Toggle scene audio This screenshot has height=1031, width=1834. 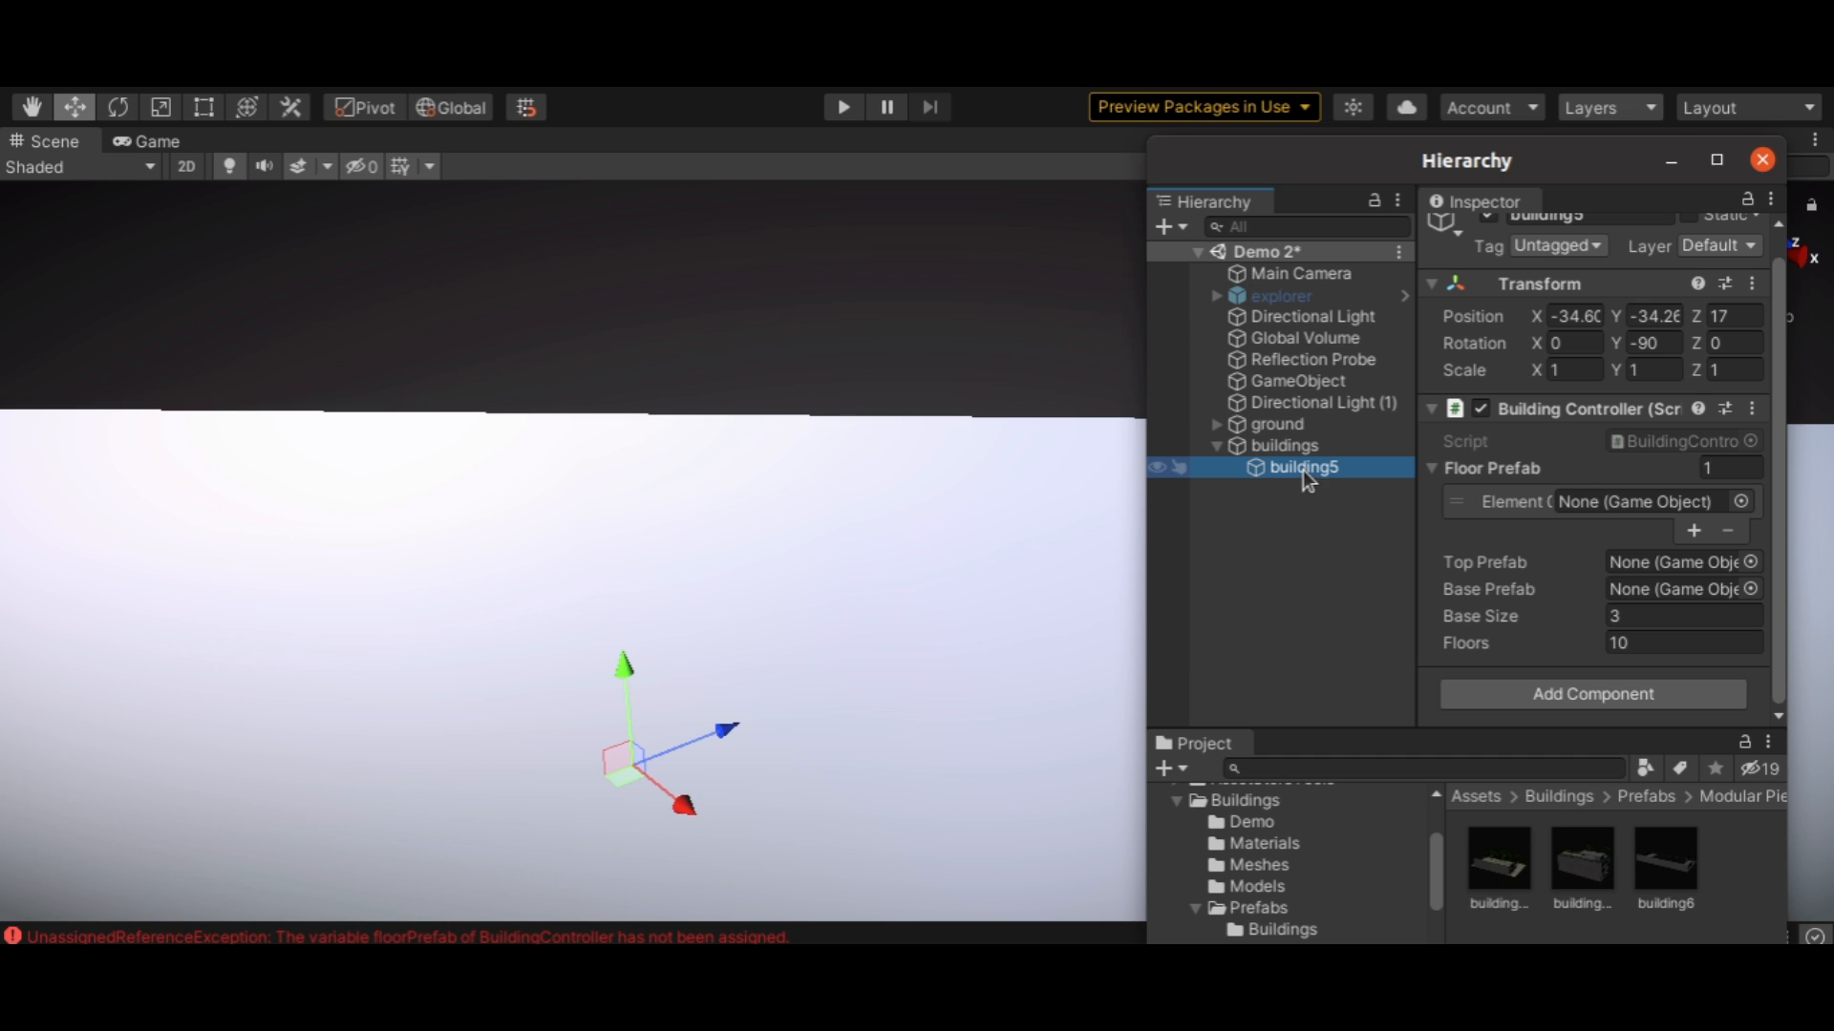tap(265, 166)
